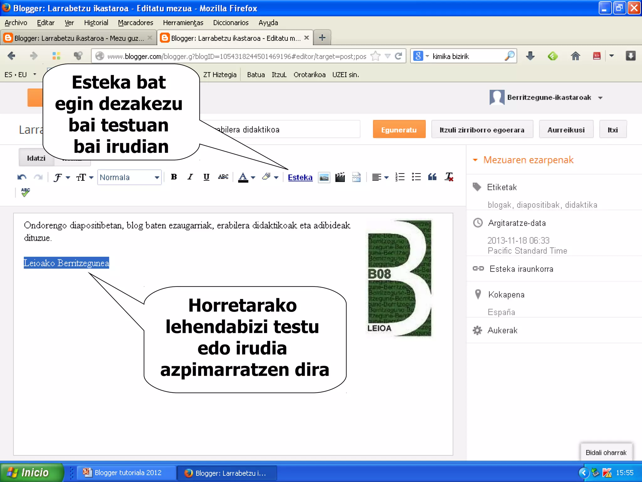Toggle underline formatting
The image size is (642, 482).
pos(206,177)
